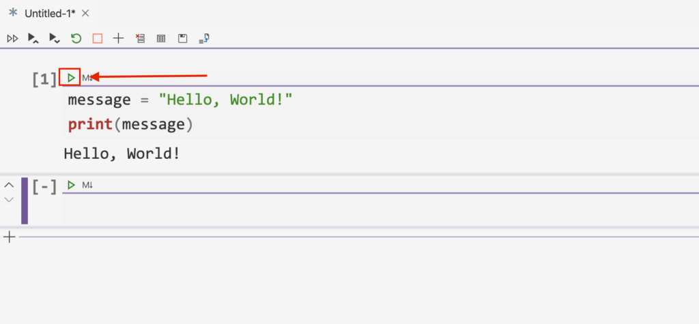
Task: Move the selected cell down
Action: (x=9, y=199)
